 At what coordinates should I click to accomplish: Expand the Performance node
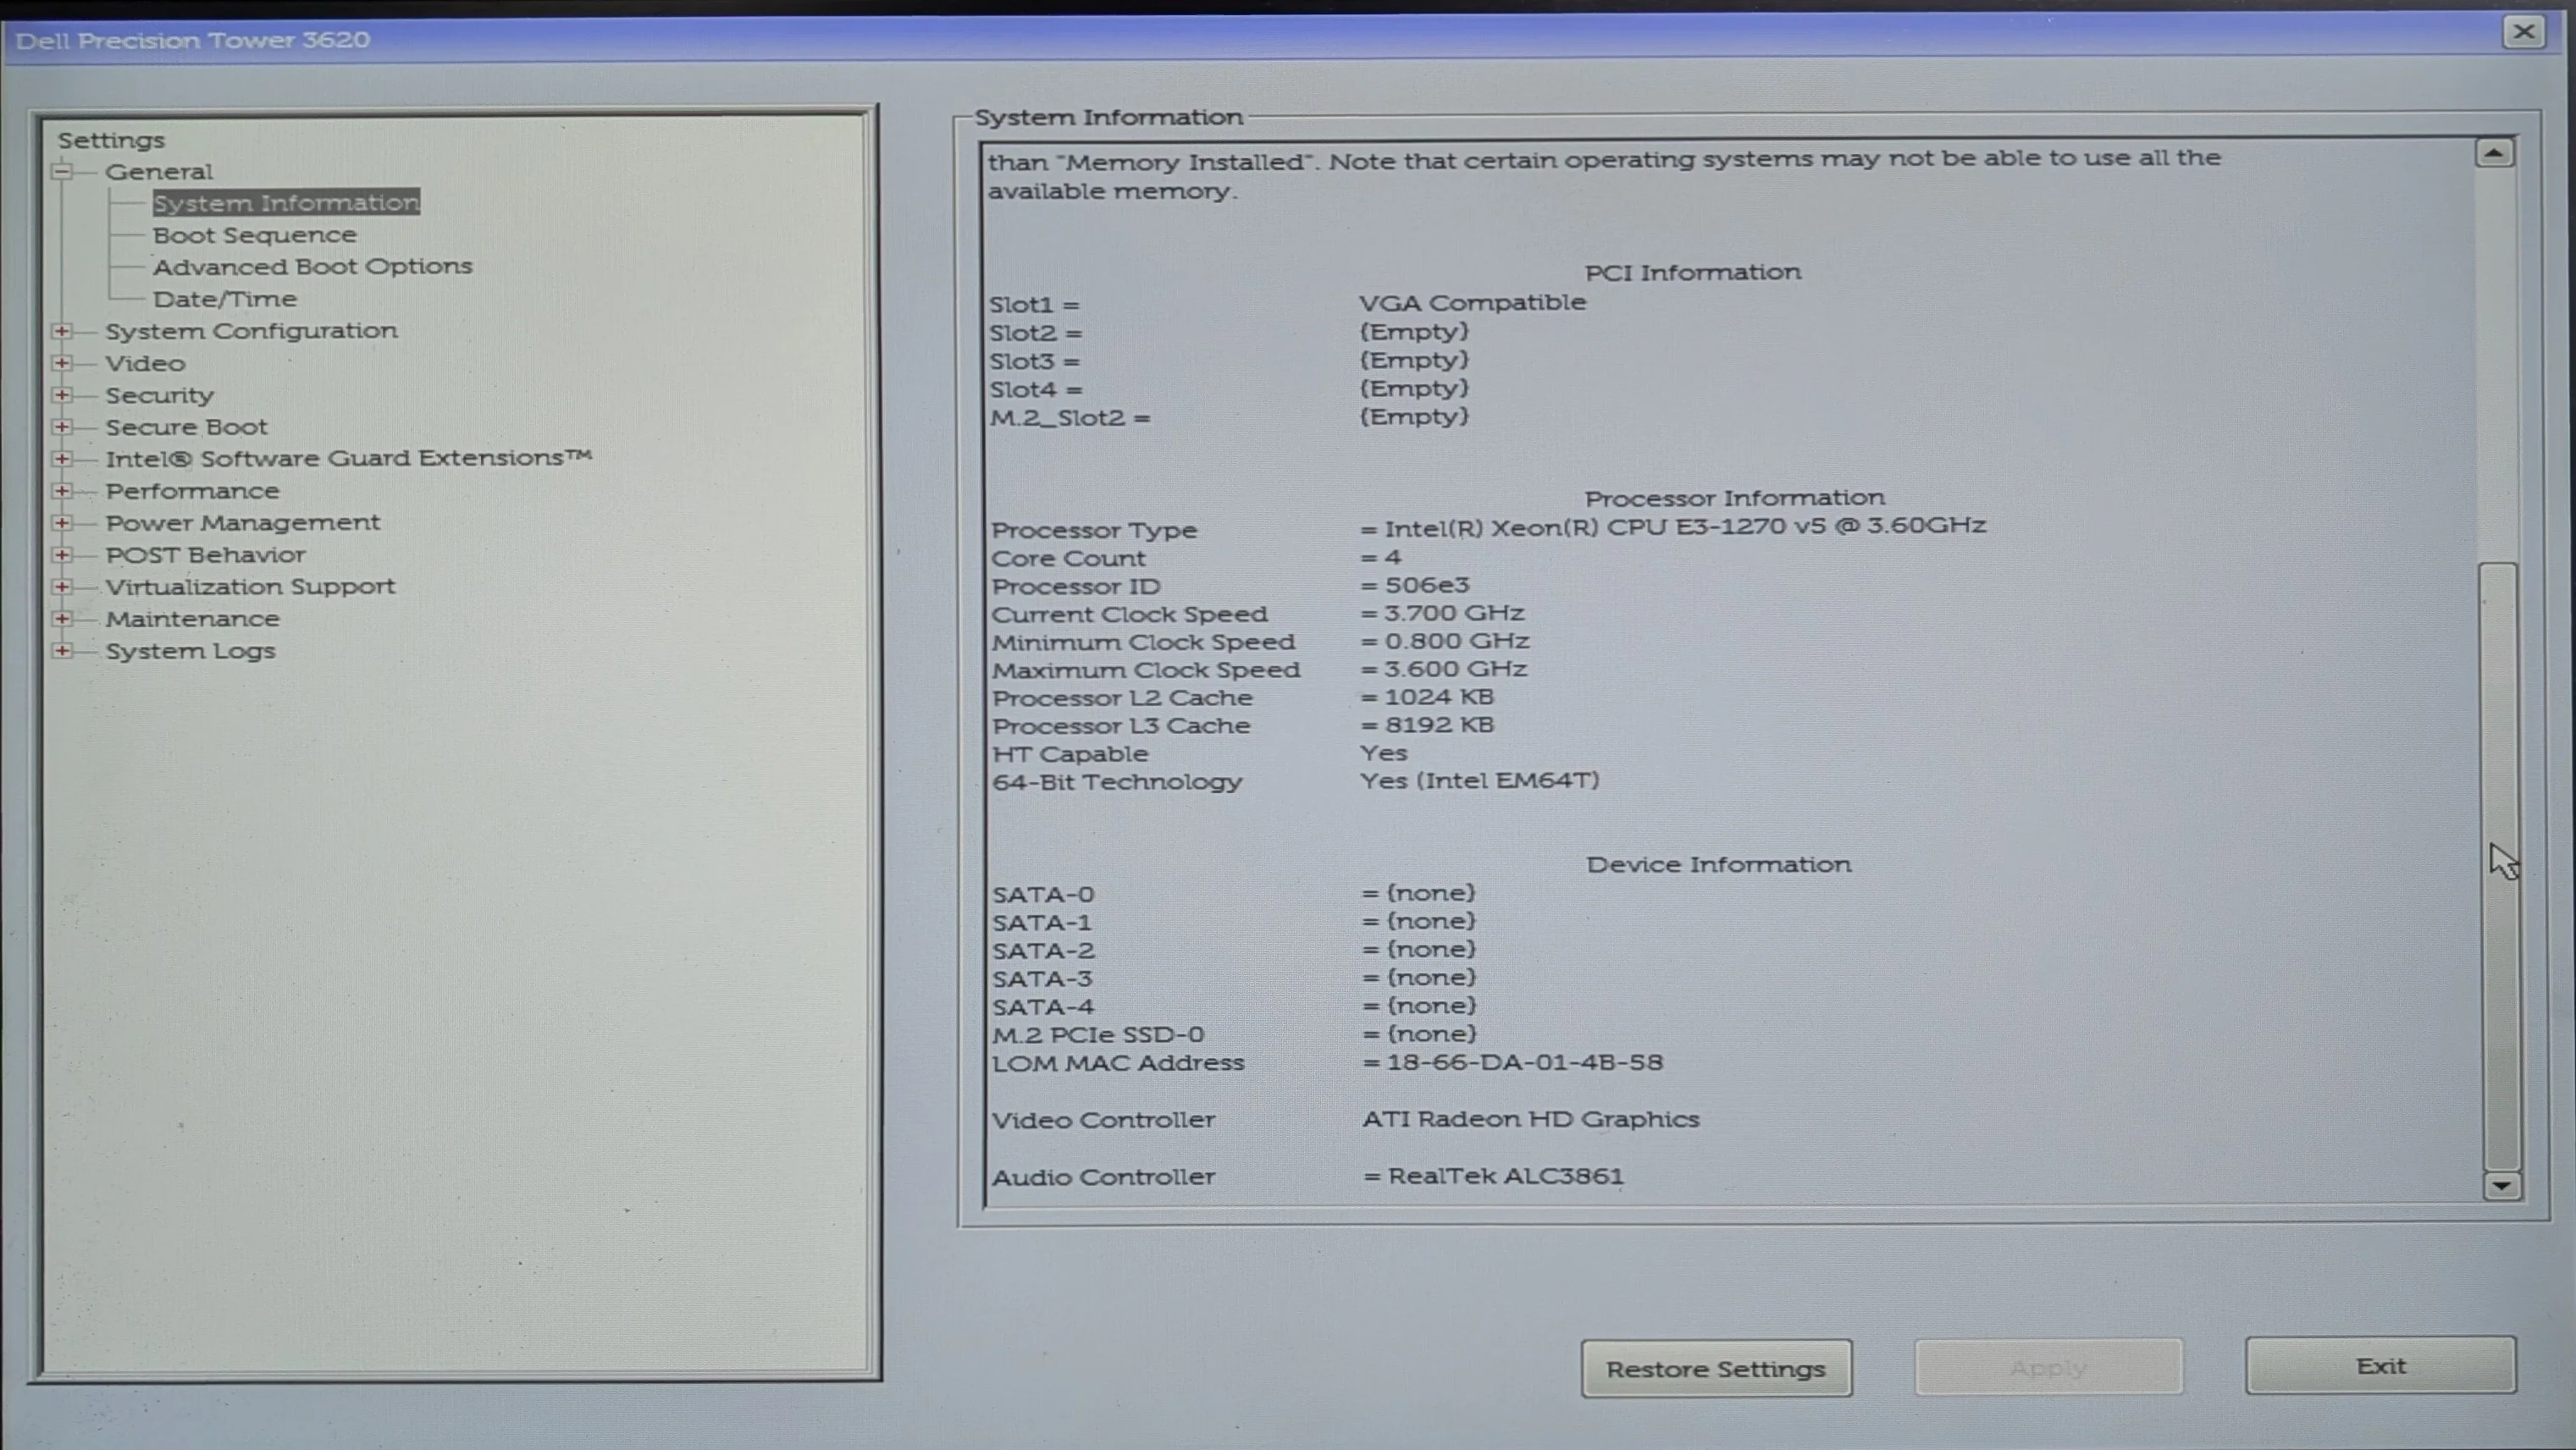coord(62,491)
